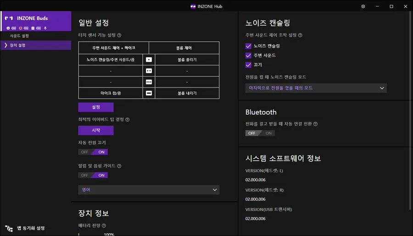Viewport: 413px width, 236px height.
Task: Open help for 배터리 잔량
Action: click(x=104, y=225)
